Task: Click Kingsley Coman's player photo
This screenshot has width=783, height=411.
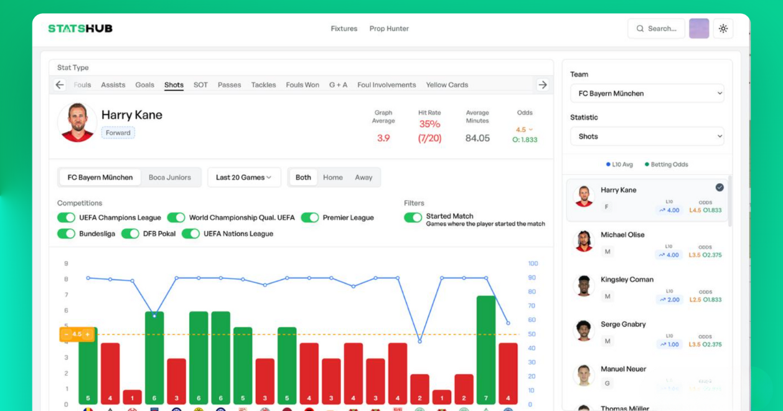Action: click(x=584, y=286)
